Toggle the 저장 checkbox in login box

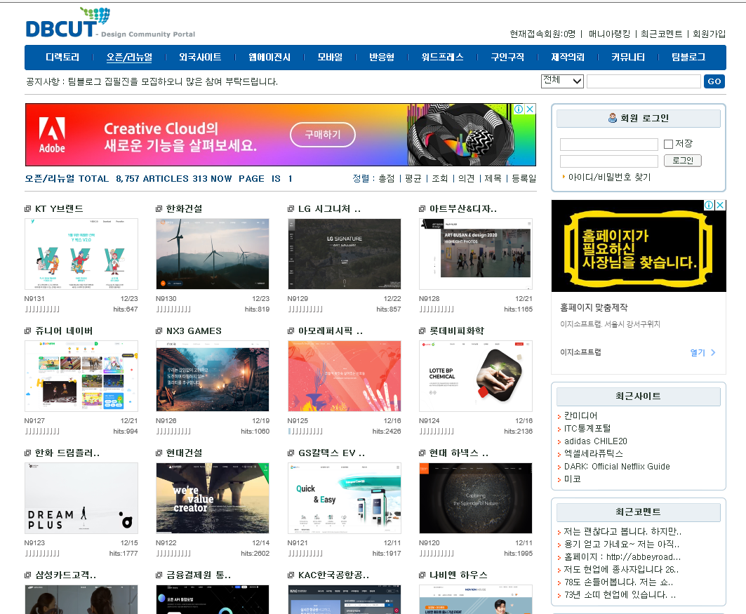668,144
